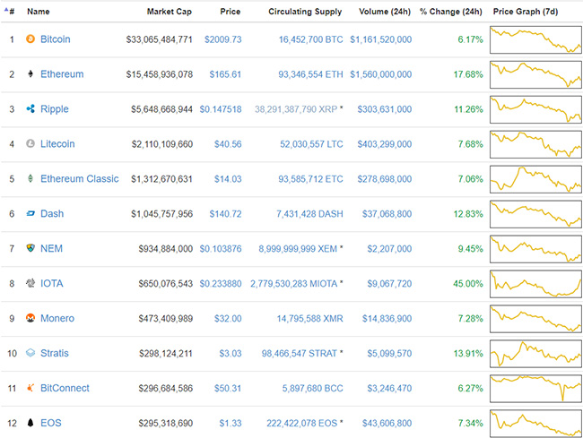Open the BitConnect name link
This screenshot has width=583, height=438.
(65, 389)
